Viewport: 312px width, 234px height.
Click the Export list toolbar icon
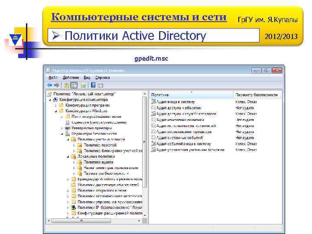(x=83, y=85)
